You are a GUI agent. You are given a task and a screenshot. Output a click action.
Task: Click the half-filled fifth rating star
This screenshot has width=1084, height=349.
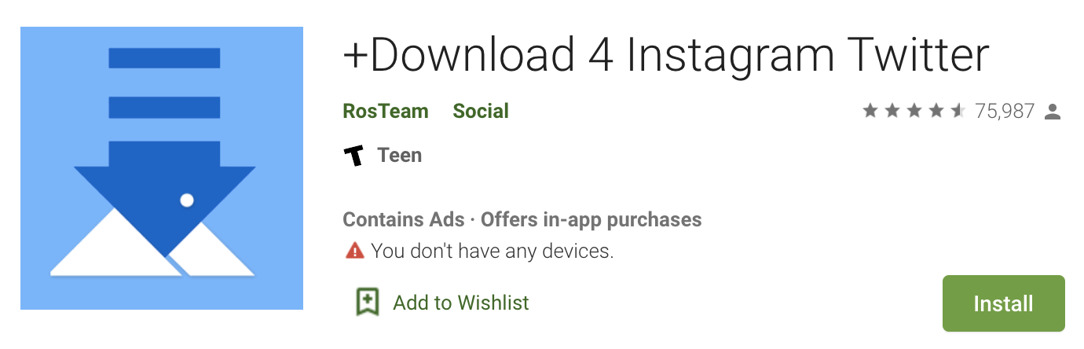coord(958,112)
